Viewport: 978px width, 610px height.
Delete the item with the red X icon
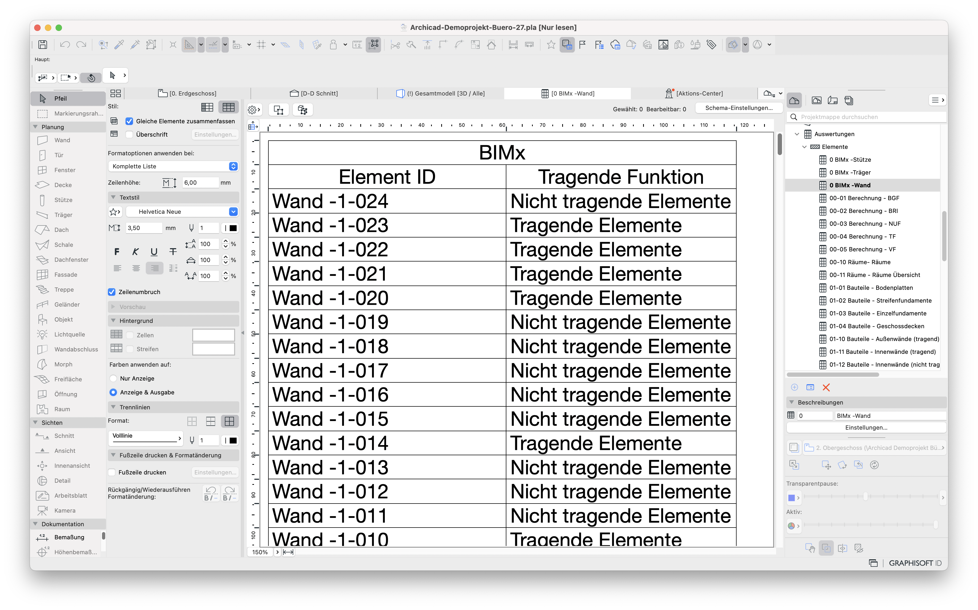[826, 387]
